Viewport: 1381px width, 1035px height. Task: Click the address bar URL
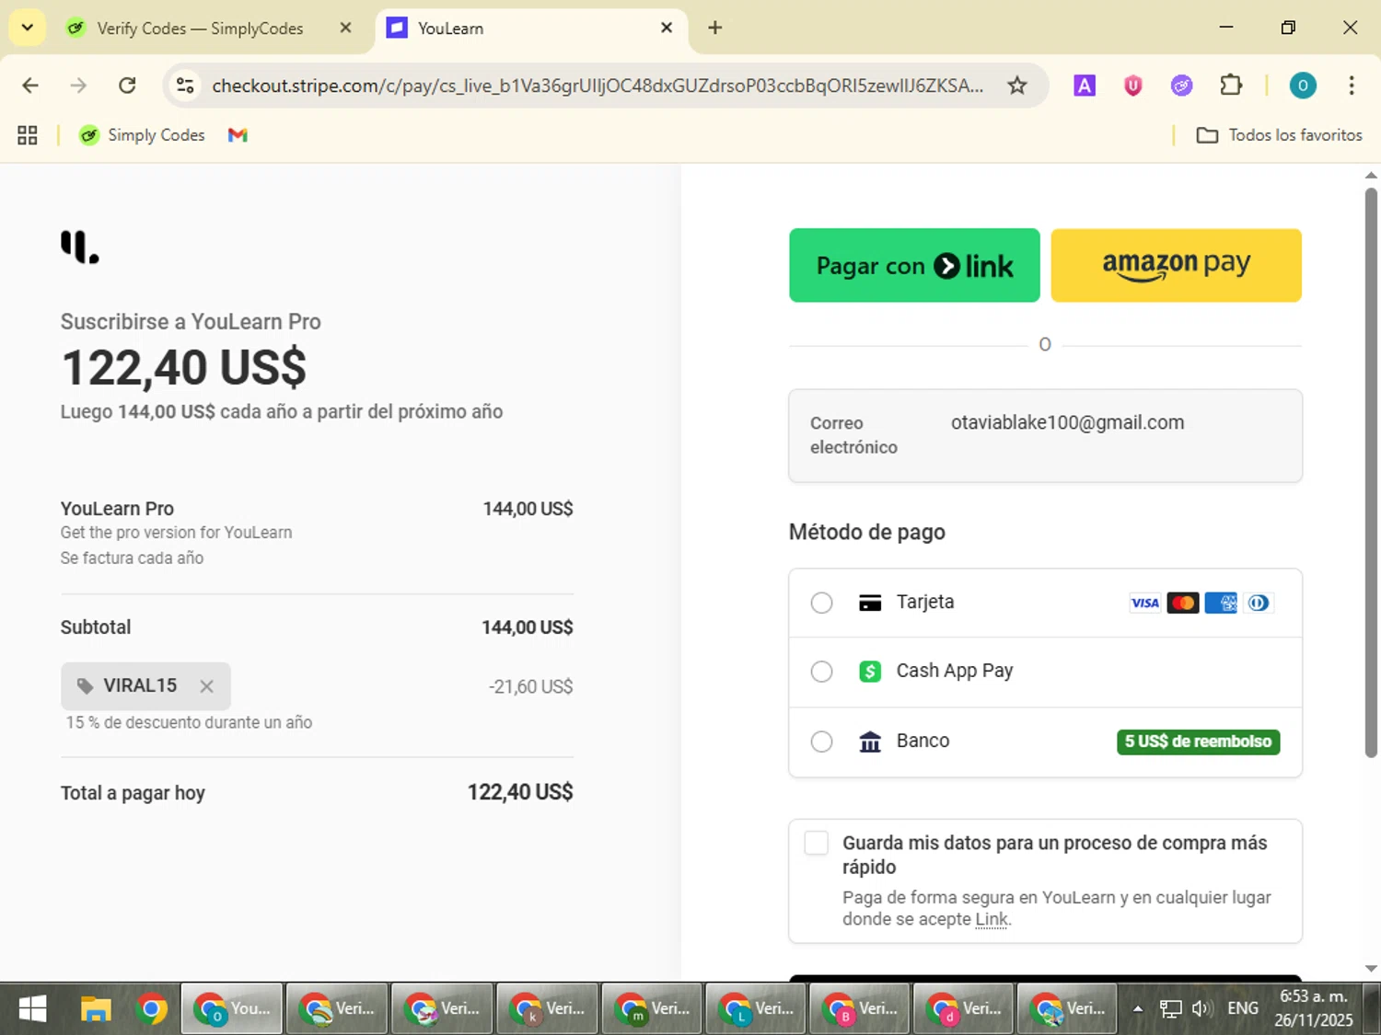pos(598,86)
